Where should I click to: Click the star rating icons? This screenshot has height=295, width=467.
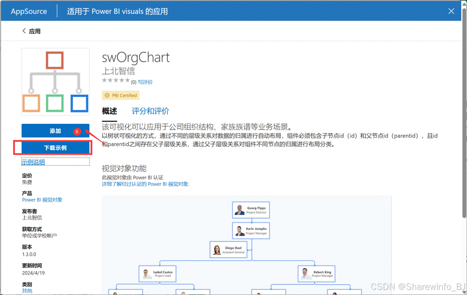coord(116,80)
